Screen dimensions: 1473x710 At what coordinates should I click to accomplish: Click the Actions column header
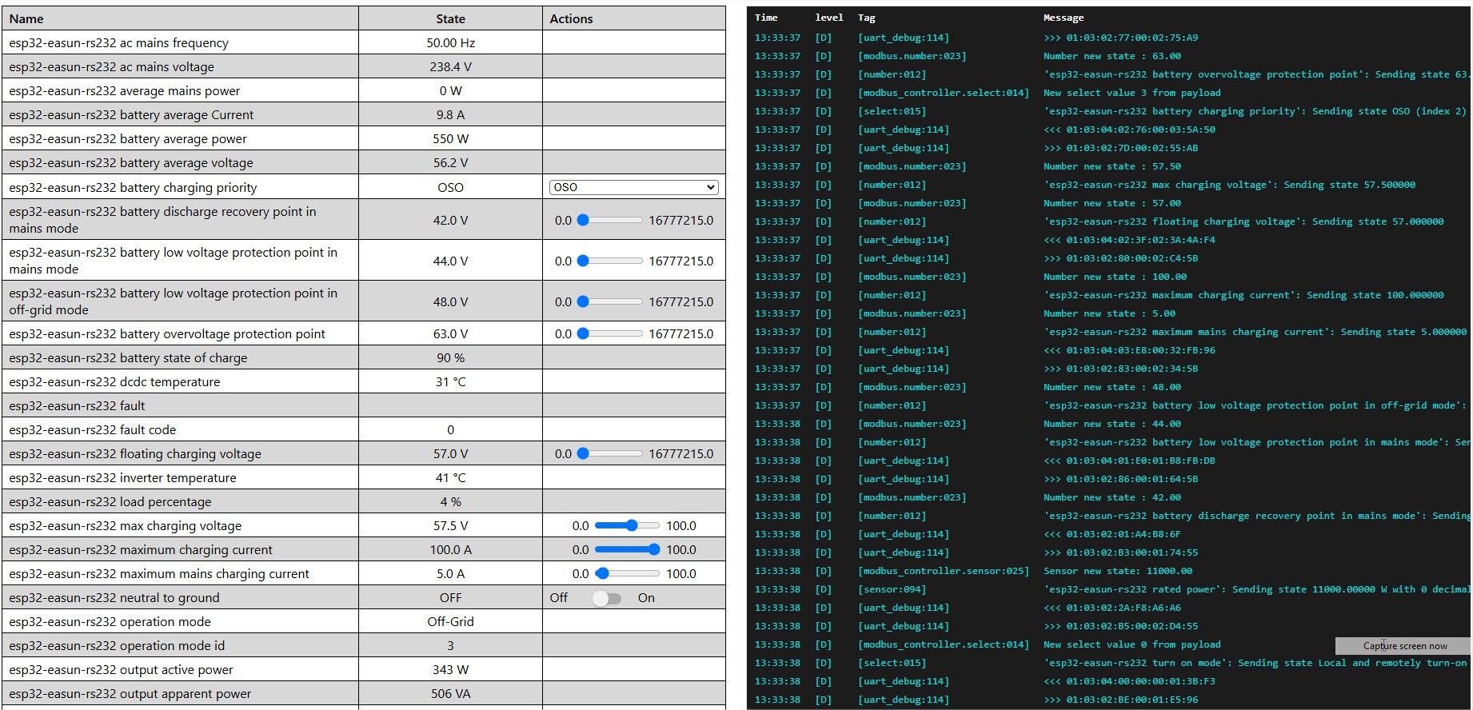[x=571, y=18]
